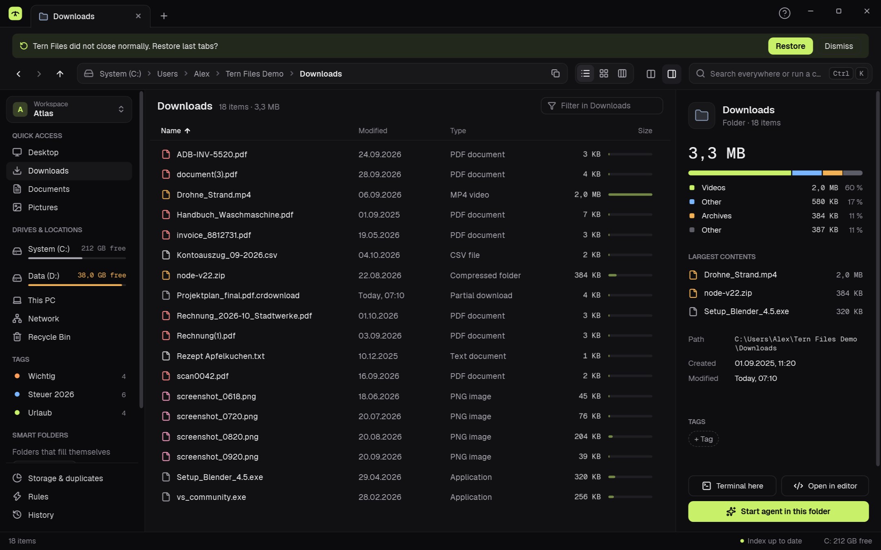Screen dimensions: 881x550
Task: Click Tern Files Demo breadcrumb
Action: click(x=254, y=74)
